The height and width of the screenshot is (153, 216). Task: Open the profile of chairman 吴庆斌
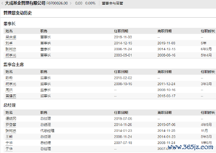pyautogui.click(x=11, y=37)
